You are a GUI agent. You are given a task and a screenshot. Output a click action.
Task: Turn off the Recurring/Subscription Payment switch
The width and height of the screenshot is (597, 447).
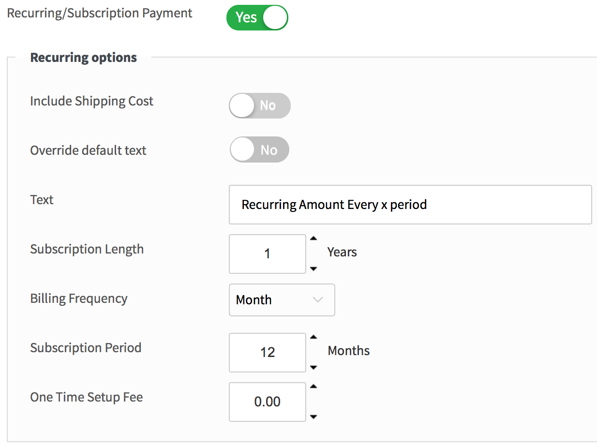tap(257, 18)
